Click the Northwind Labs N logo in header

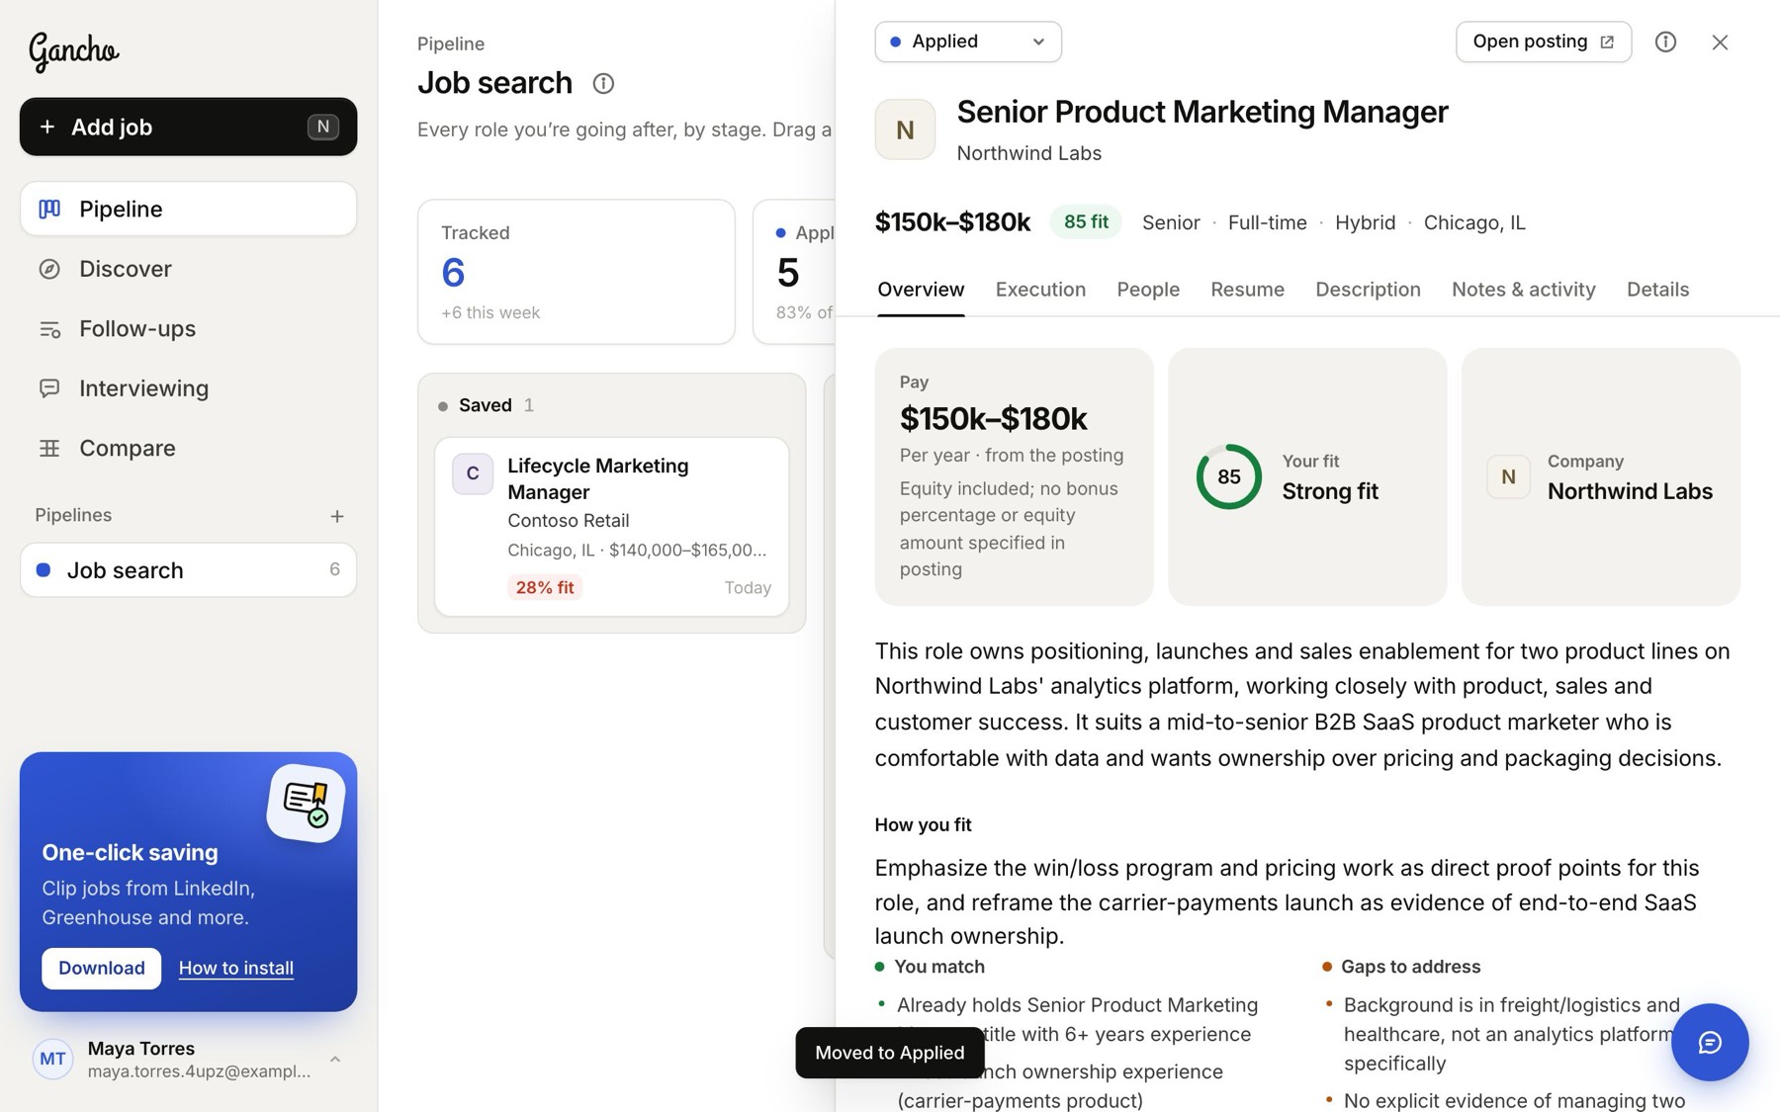pos(905,129)
